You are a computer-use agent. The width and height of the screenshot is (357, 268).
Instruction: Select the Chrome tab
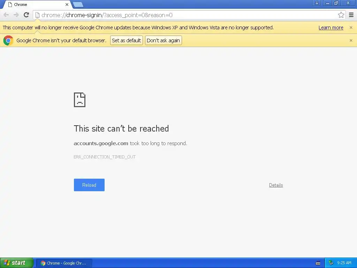pyautogui.click(x=36, y=5)
